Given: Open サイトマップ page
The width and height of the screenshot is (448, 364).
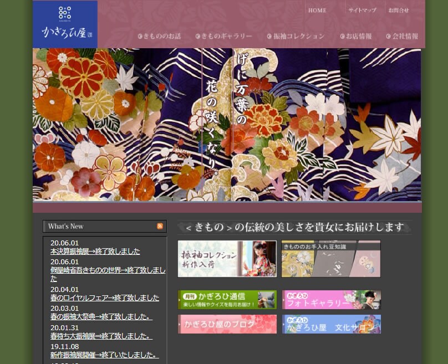Looking at the screenshot, I should [362, 11].
